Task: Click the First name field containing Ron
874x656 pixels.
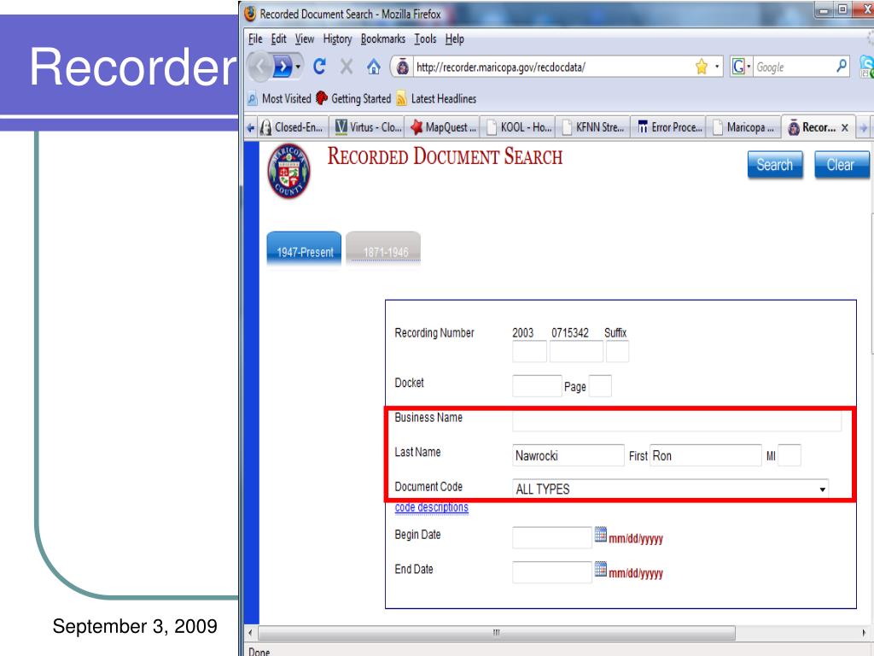Action: click(706, 455)
